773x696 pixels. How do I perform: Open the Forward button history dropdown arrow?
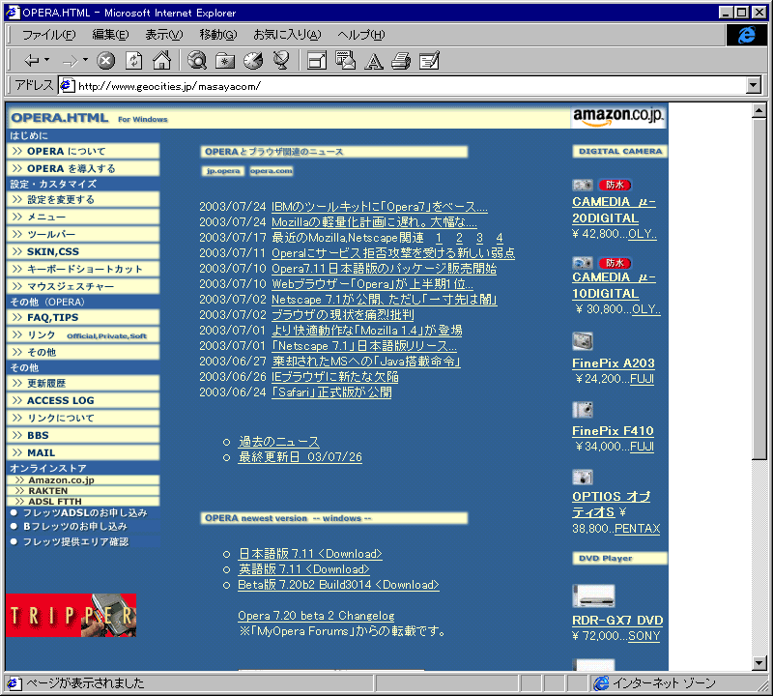[85, 60]
